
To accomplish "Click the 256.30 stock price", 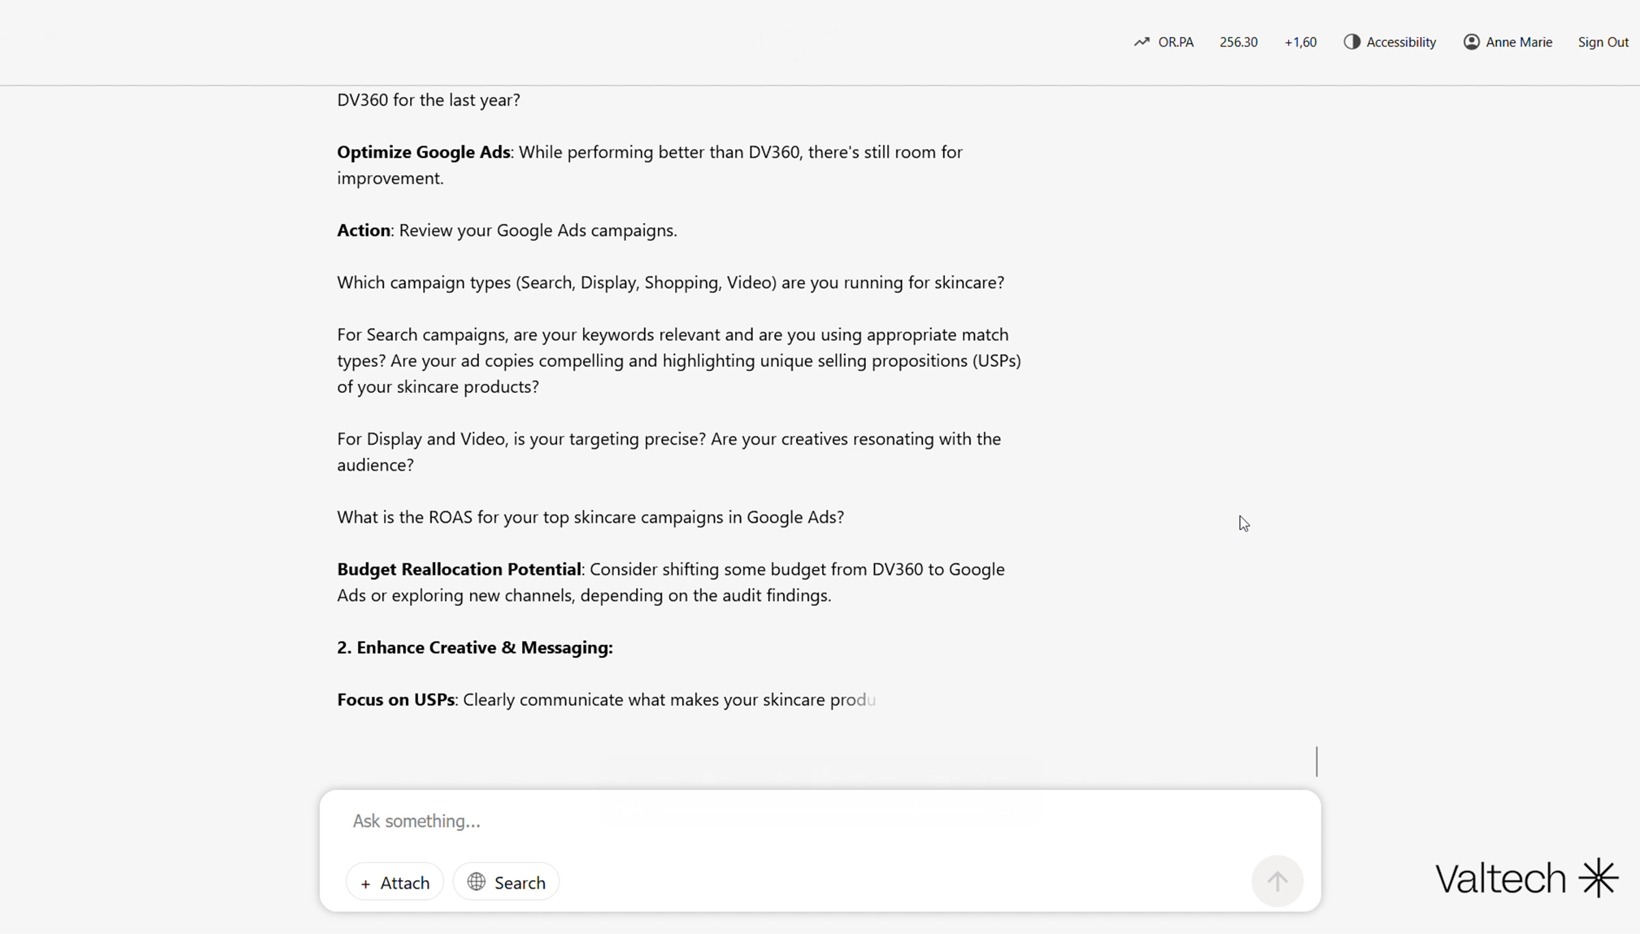I will pyautogui.click(x=1238, y=42).
